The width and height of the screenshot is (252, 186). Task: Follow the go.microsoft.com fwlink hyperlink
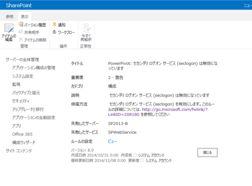click(x=158, y=112)
